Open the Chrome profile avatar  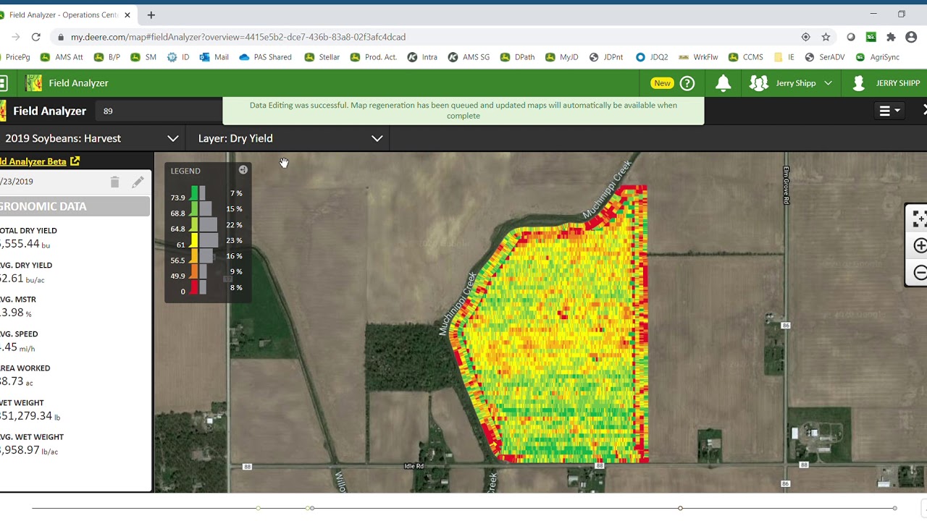coord(911,37)
